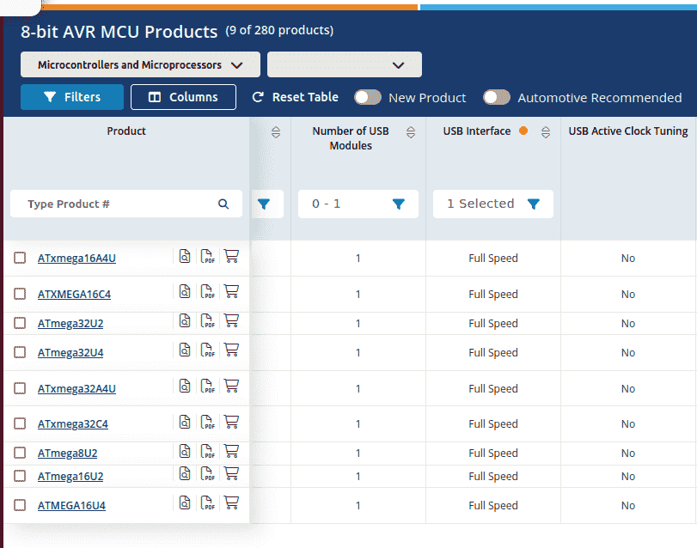
Task: Tick the ATmega32U4 checkbox
Action: click(x=20, y=353)
